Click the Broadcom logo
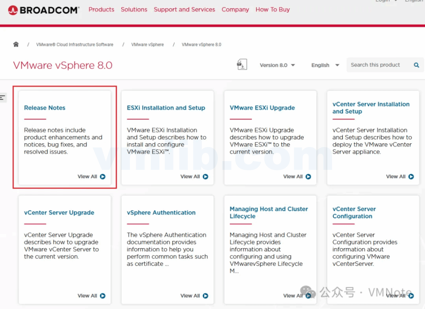Screen dimensions: 425x309 click(44, 10)
